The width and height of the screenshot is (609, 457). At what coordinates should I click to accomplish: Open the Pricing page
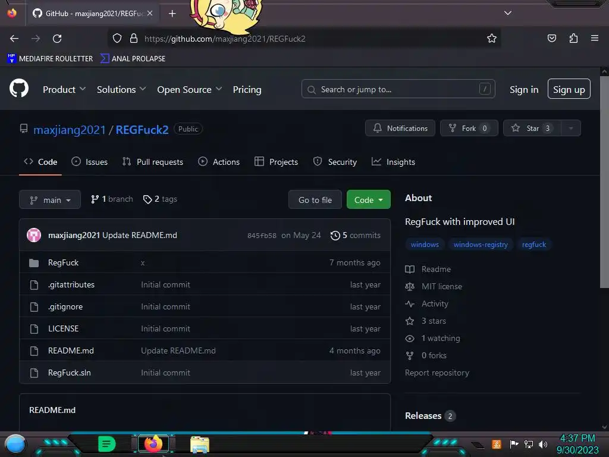(247, 89)
